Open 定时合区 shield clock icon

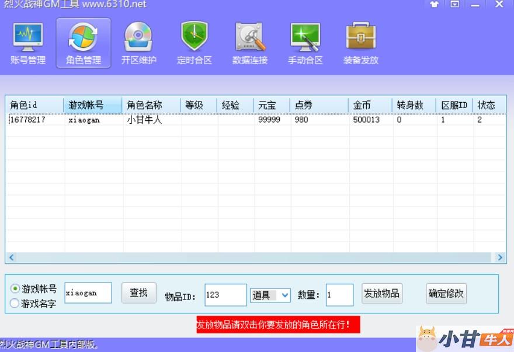point(194,43)
